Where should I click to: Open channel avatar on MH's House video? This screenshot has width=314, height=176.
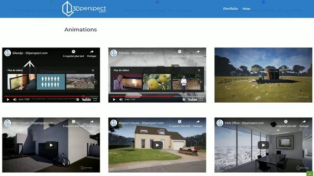point(8,123)
